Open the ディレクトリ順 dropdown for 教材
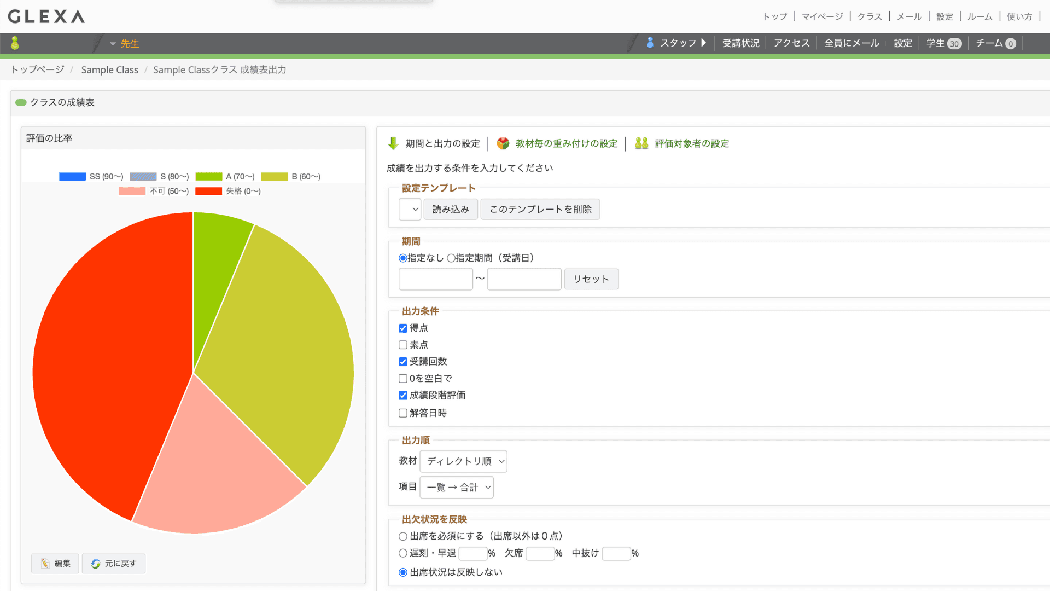Image resolution: width=1050 pixels, height=591 pixels. 463,461
